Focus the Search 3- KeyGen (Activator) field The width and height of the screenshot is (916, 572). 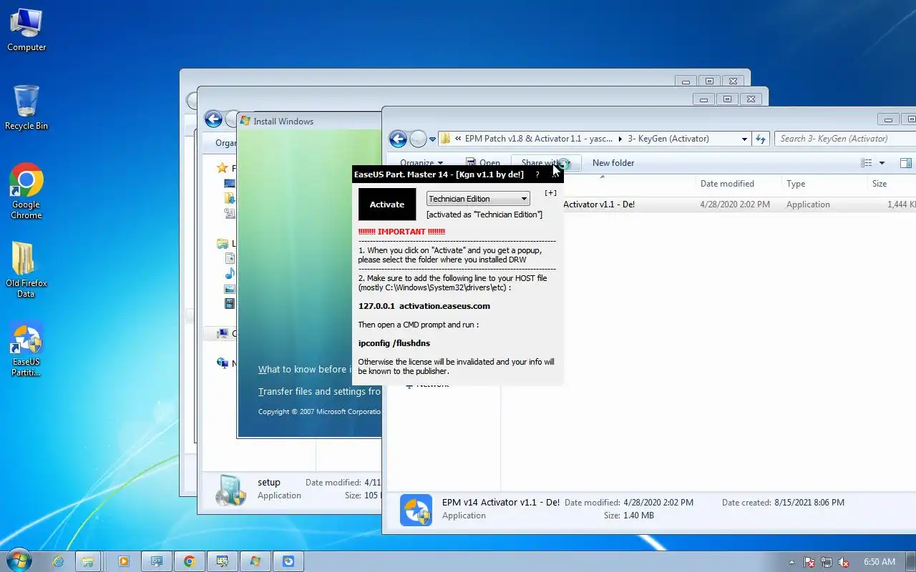pos(845,139)
